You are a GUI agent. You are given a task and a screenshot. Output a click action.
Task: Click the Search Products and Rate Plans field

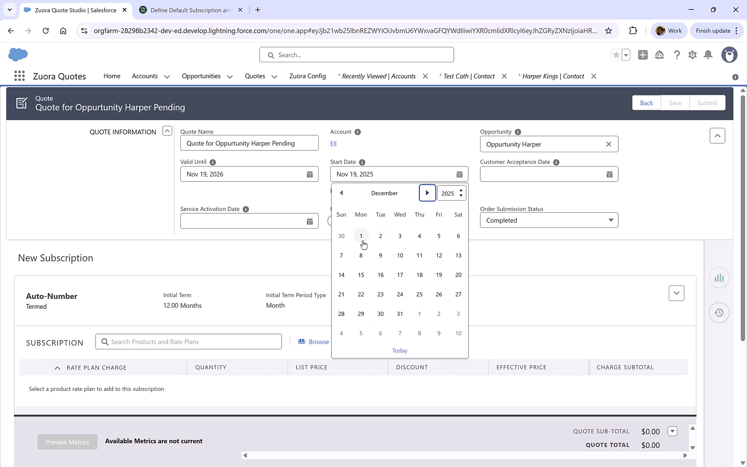click(188, 342)
